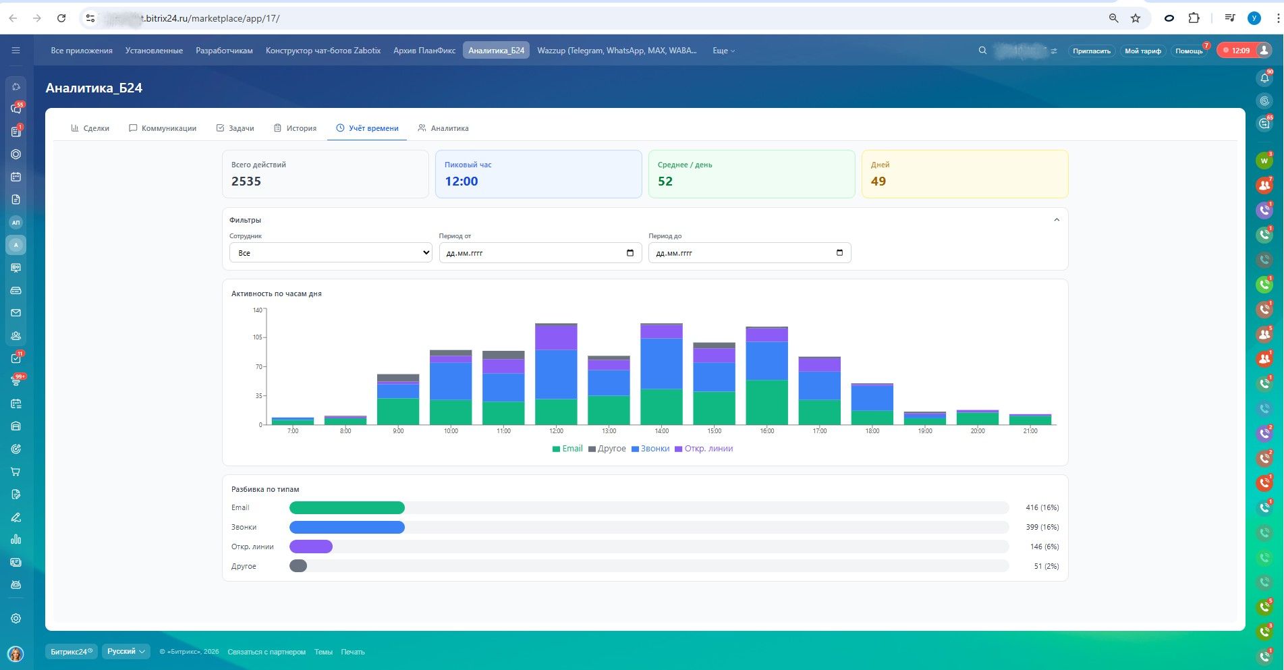
Task: Bookmark this page with the star icon
Action: (x=1136, y=18)
